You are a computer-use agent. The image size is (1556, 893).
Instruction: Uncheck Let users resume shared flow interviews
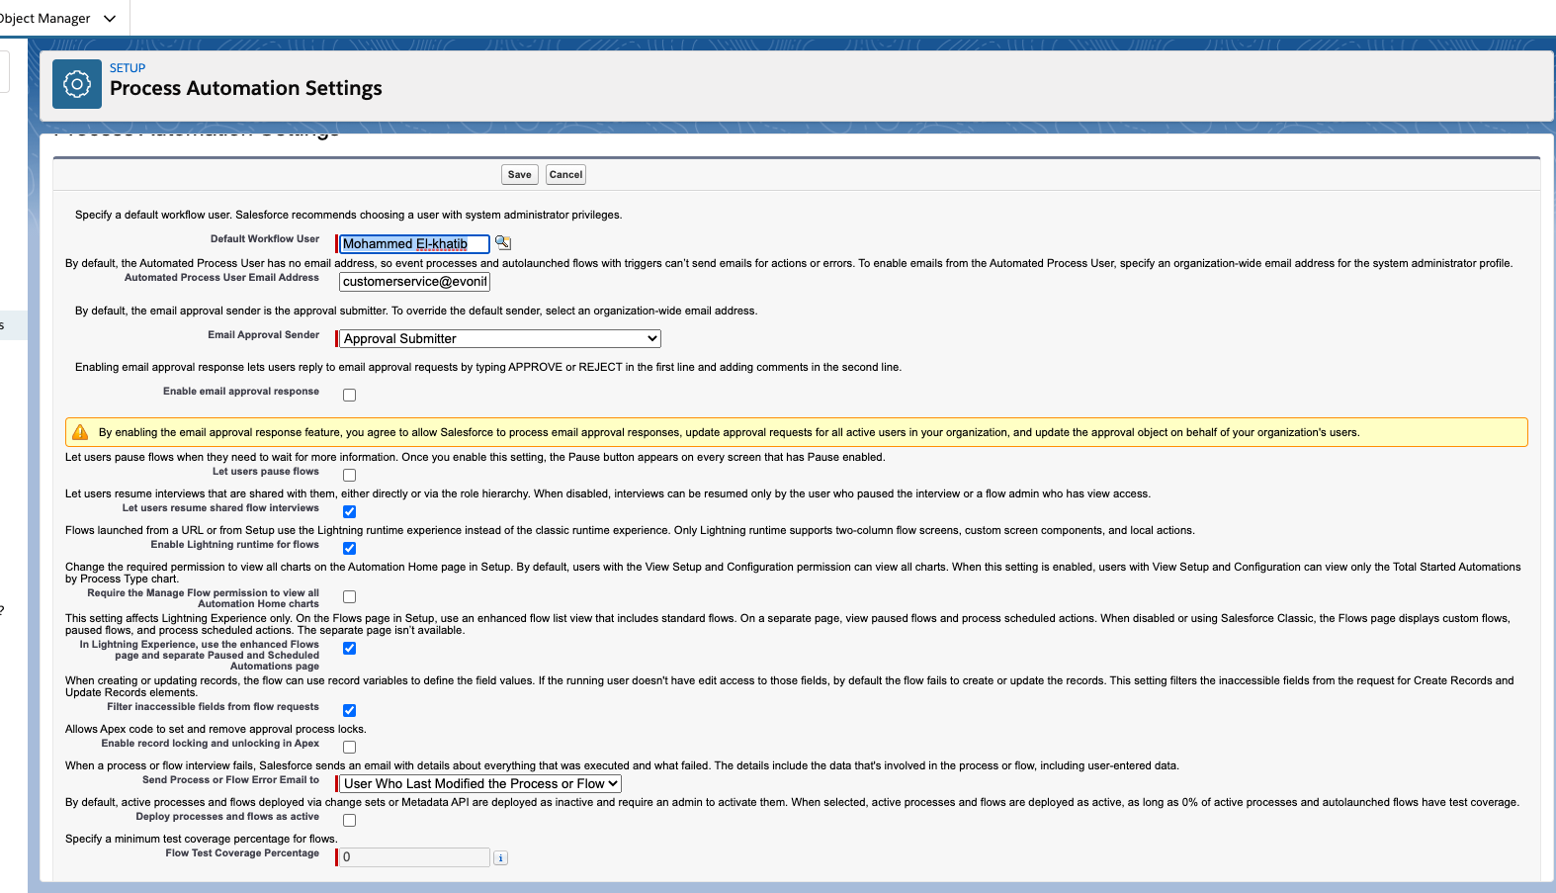pos(349,512)
